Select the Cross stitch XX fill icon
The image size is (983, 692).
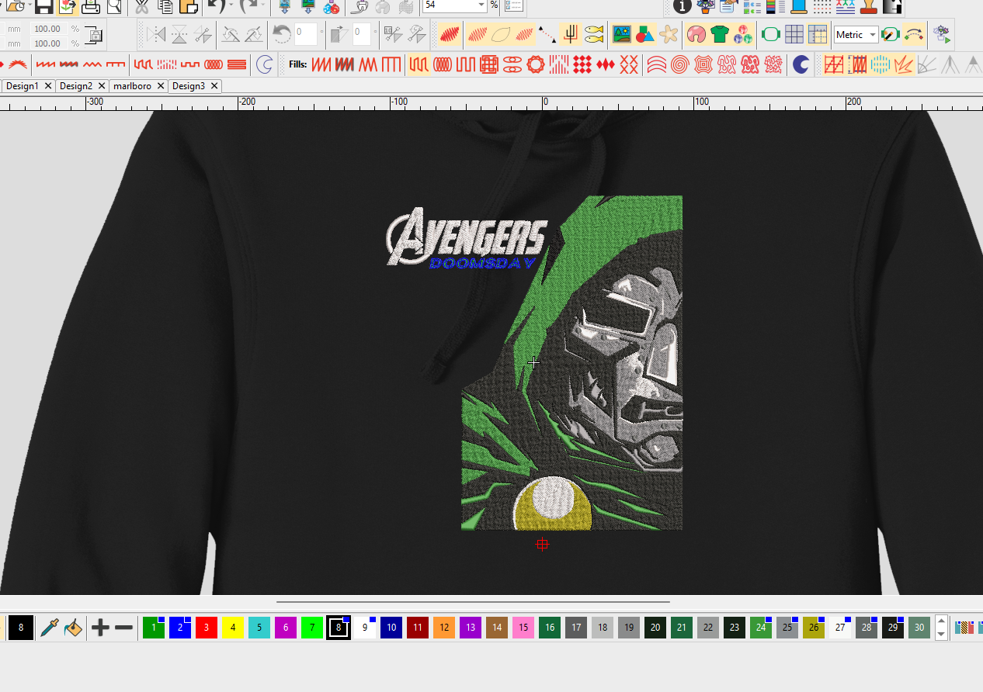[629, 64]
